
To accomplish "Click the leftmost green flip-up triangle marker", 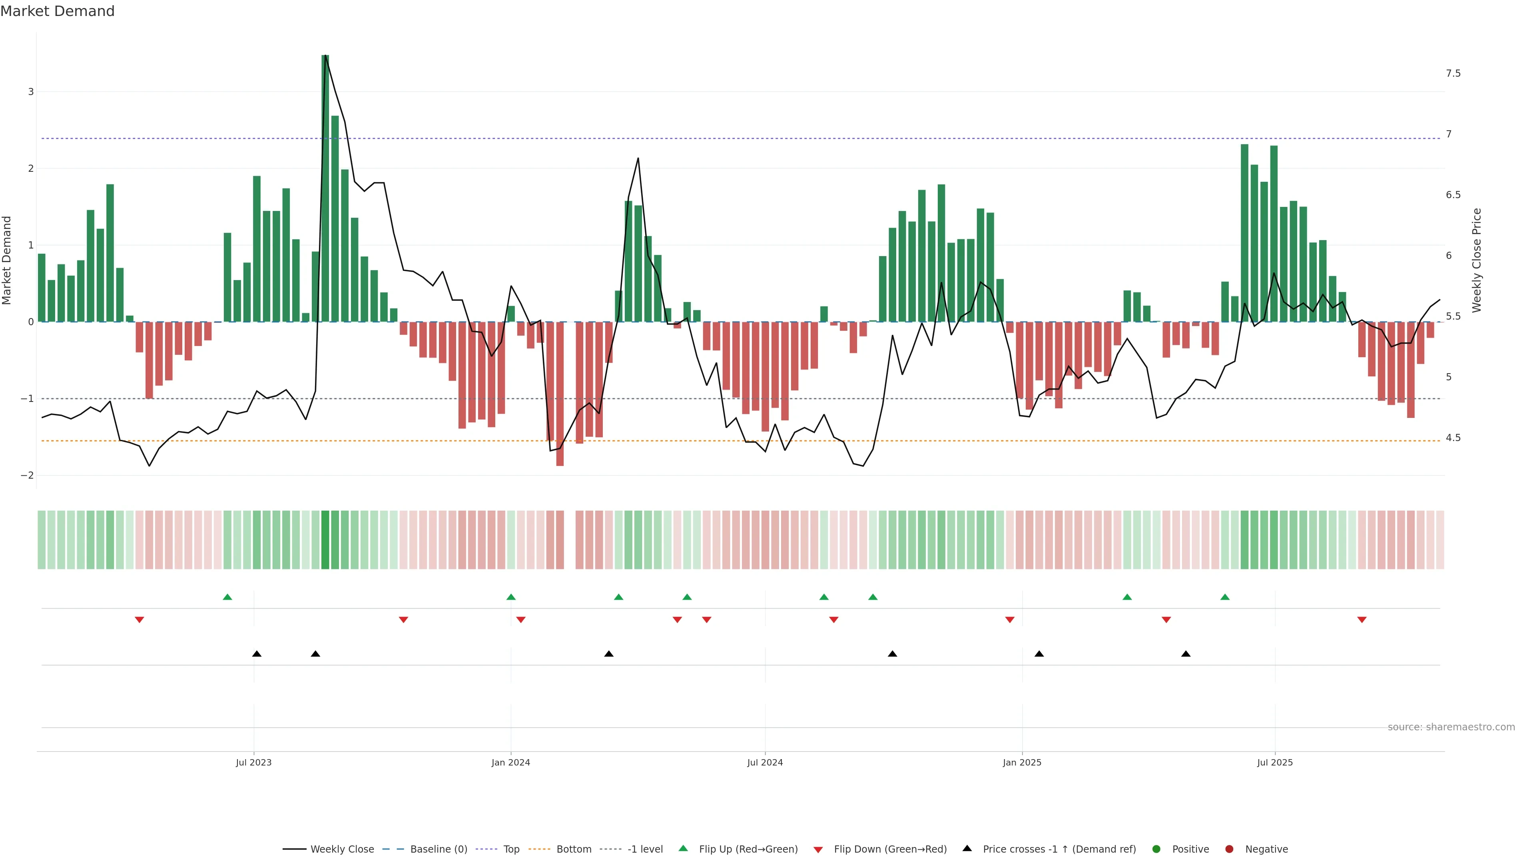I will [227, 597].
